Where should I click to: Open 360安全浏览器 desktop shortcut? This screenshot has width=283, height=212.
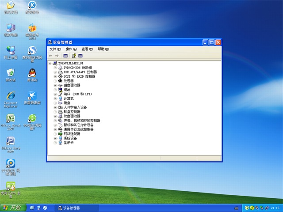click(x=32, y=119)
